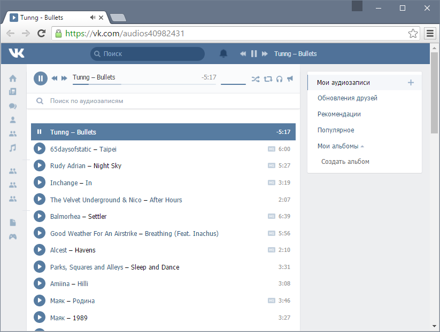Toggle shuffle mode in player
This screenshot has width=440, height=332.
click(256, 79)
